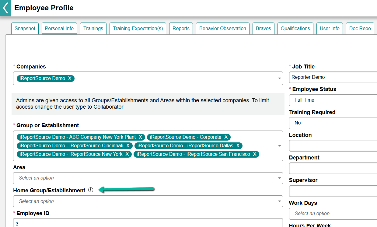Remove iReportSource Demo company tag
This screenshot has width=377, height=227.
(70, 79)
